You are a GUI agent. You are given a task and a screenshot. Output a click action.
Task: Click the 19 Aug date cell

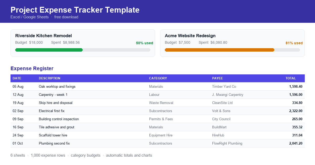click(18, 103)
